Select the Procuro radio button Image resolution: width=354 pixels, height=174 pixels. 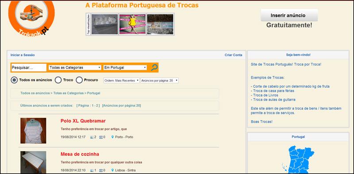79,80
